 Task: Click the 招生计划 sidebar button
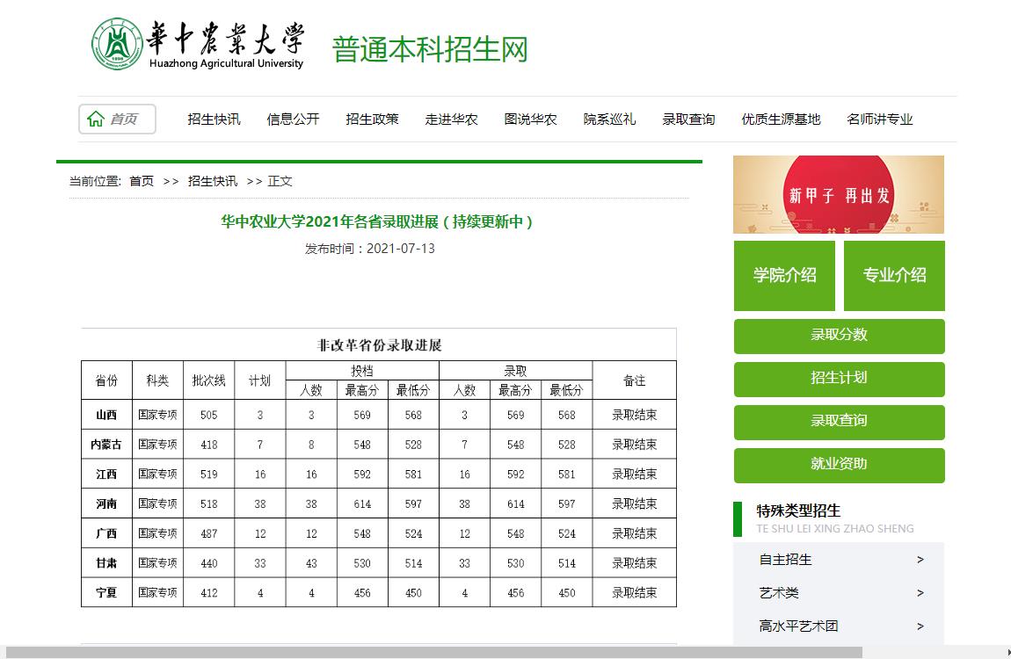tap(839, 380)
